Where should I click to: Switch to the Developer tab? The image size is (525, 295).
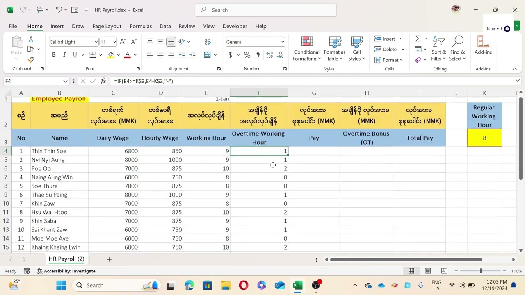click(235, 26)
